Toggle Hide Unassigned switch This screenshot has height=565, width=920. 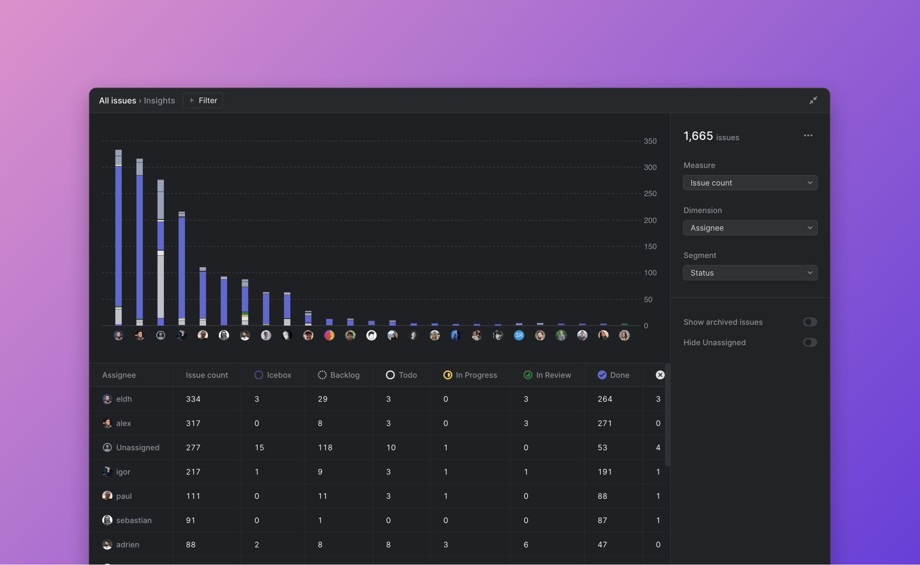coord(810,341)
